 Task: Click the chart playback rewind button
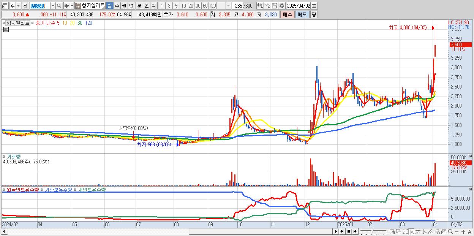[x=342, y=231]
